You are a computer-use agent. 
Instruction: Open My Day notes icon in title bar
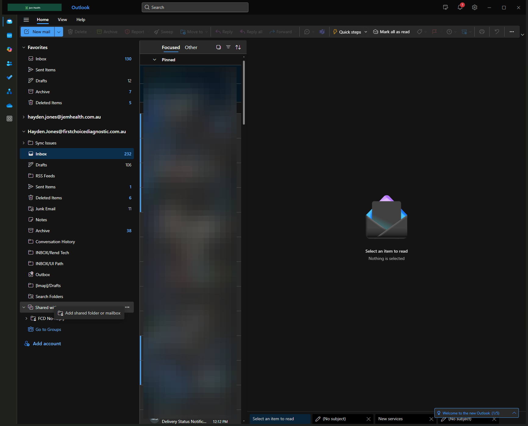tap(445, 7)
